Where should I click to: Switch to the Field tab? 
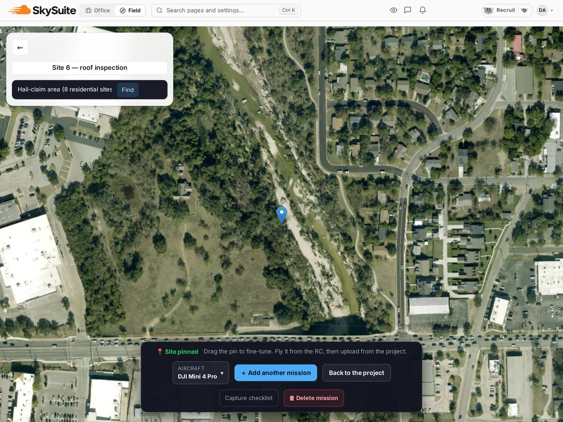coord(130,10)
